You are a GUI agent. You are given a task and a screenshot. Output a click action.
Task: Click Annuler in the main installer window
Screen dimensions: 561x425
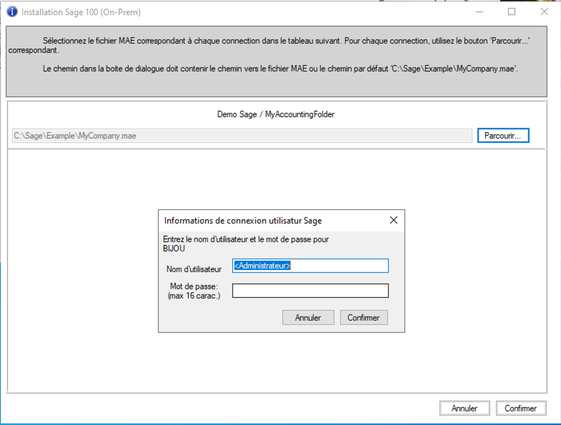(465, 408)
